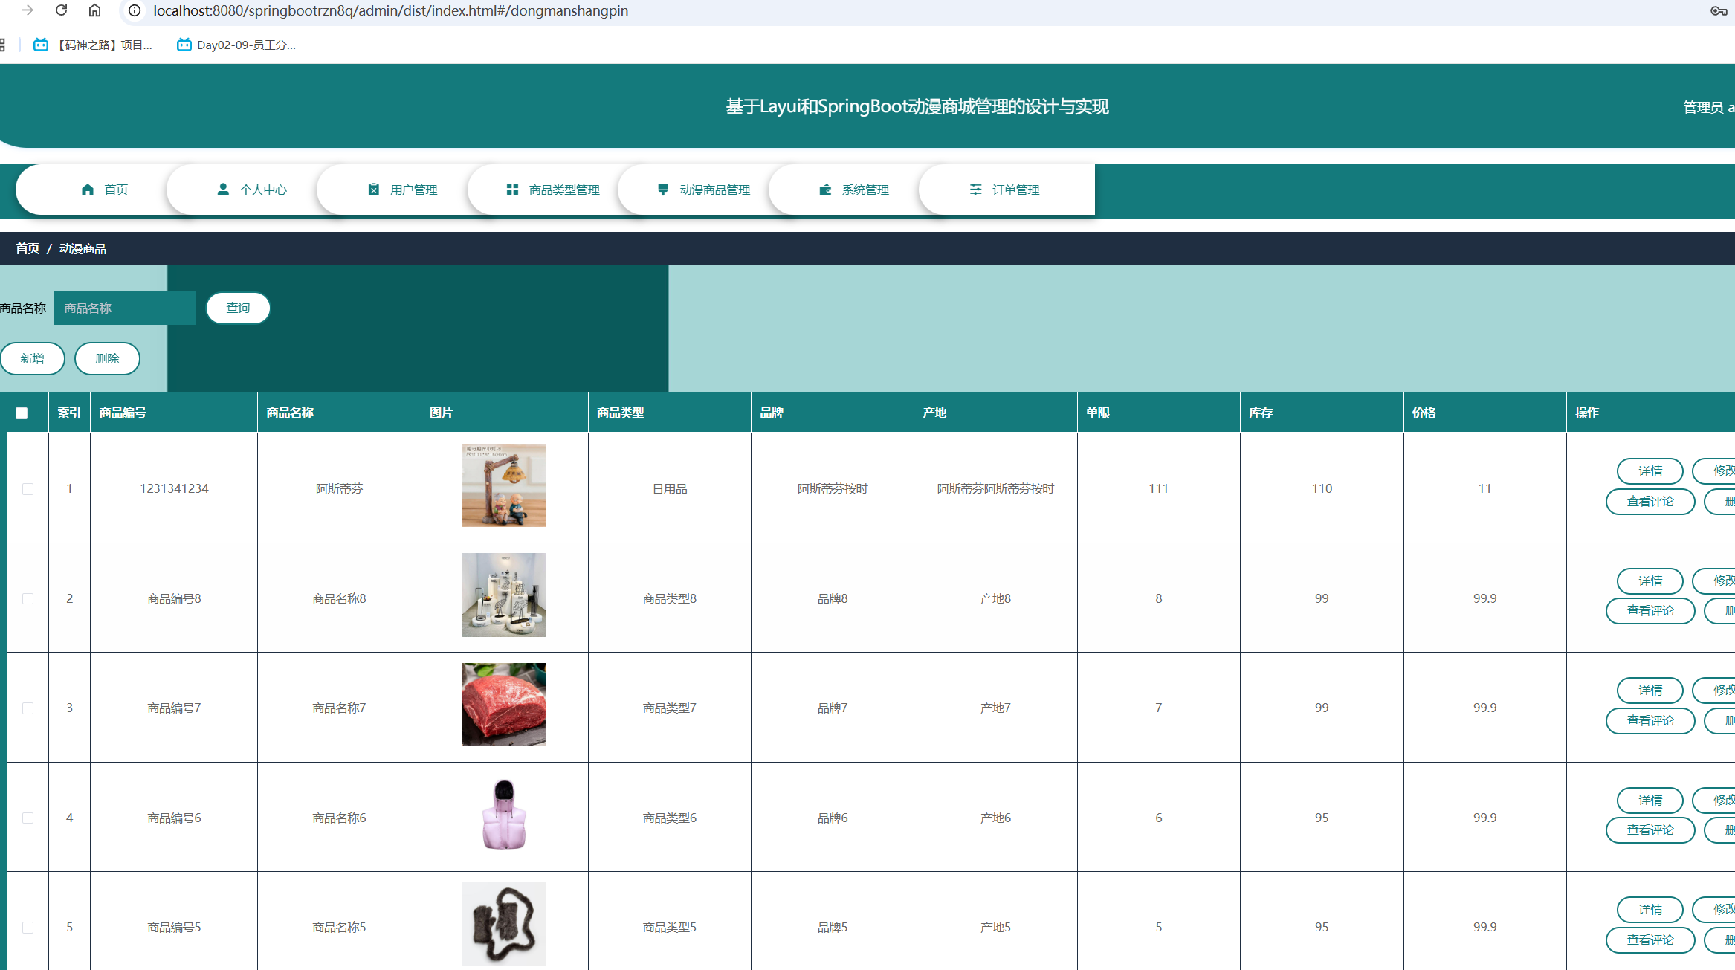The image size is (1735, 970).
Task: Open the lamp figurine product image
Action: pos(504,485)
